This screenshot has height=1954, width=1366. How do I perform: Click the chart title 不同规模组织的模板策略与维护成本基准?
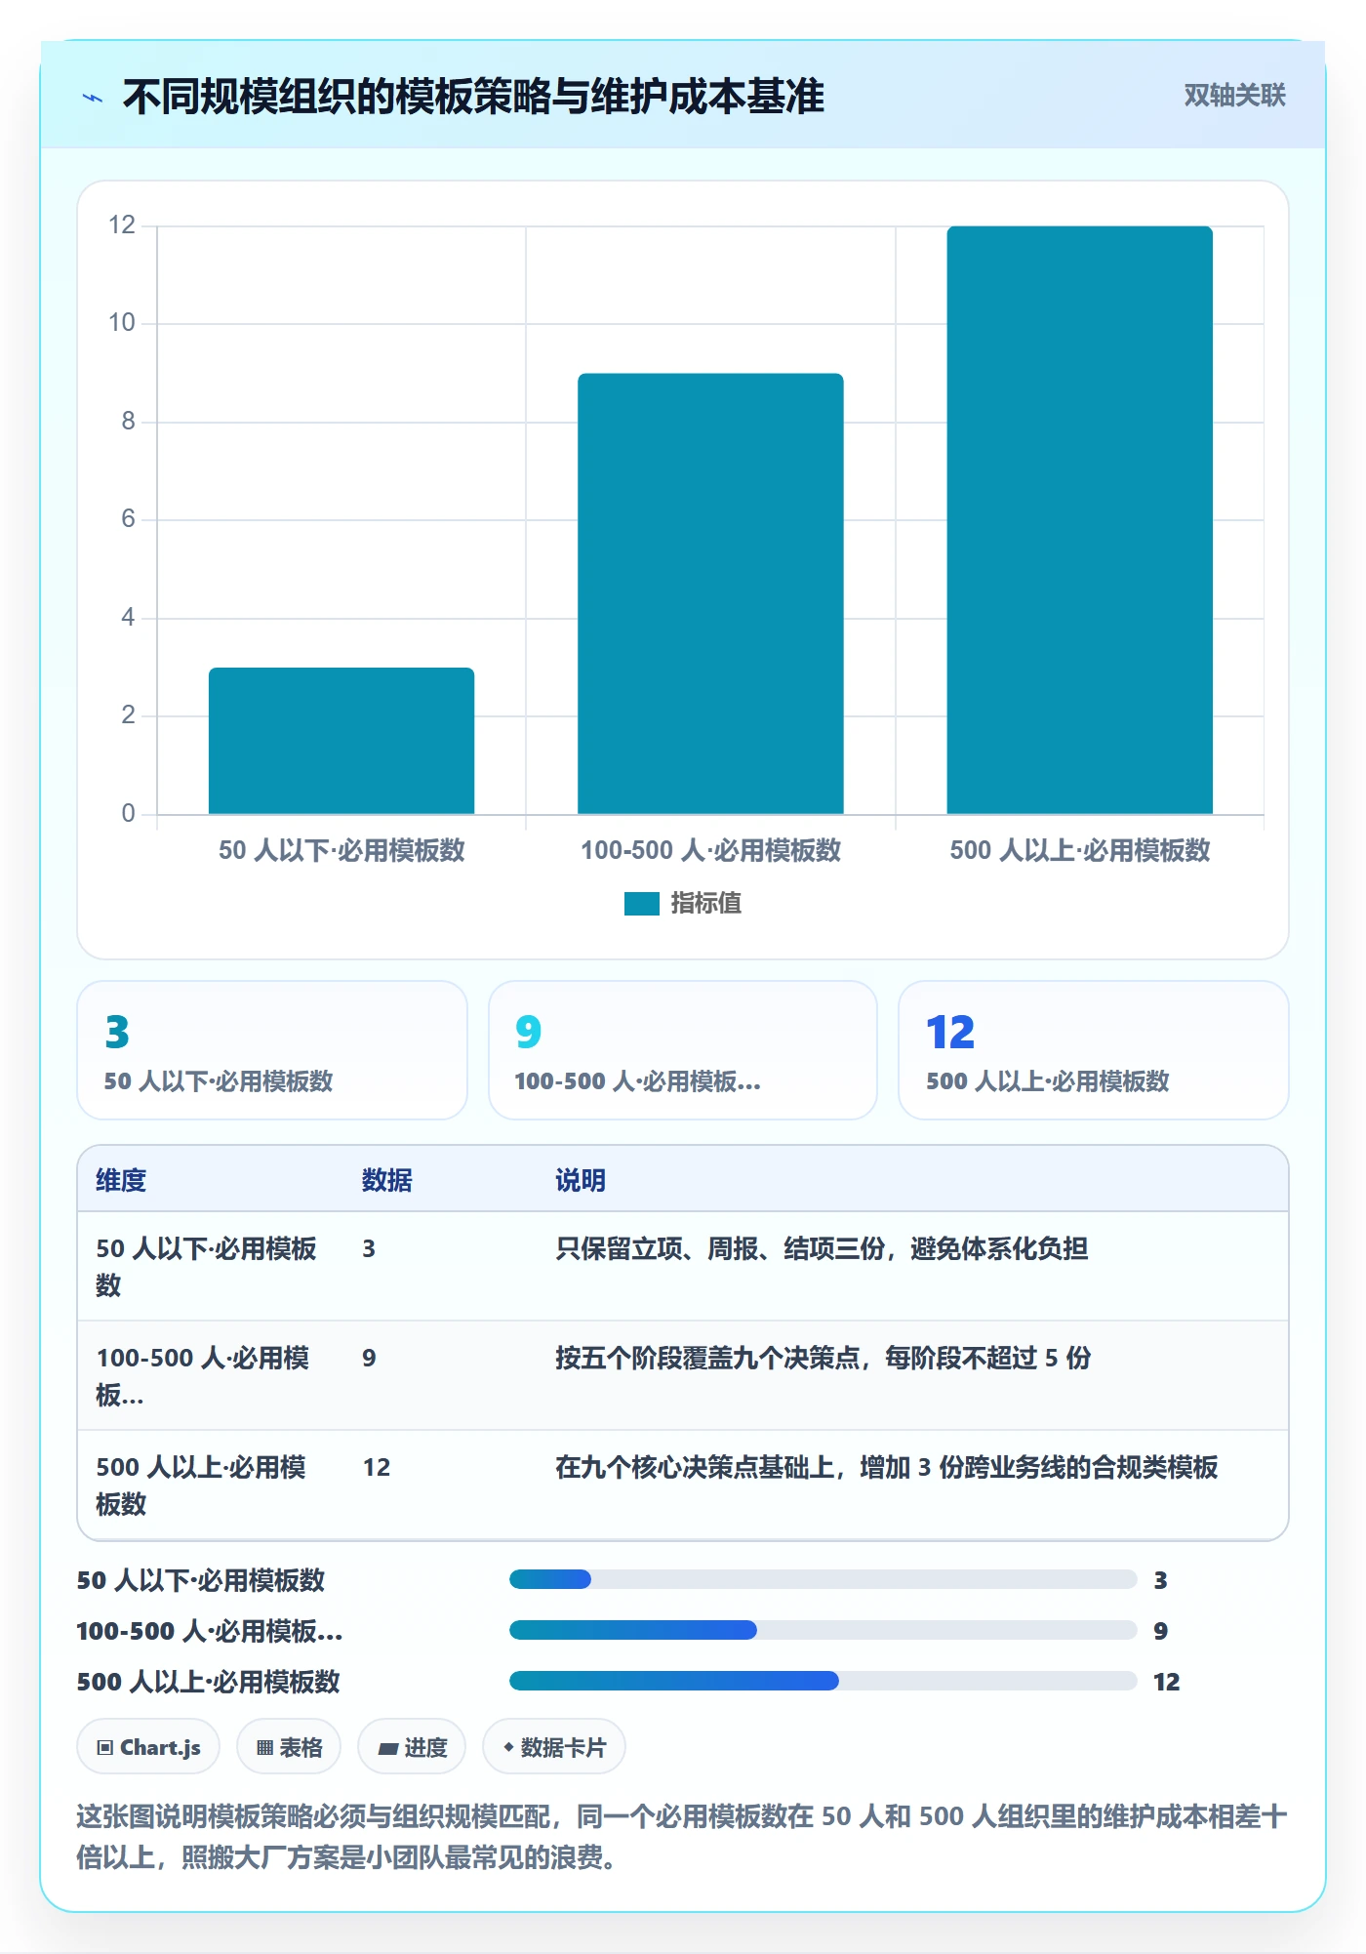473,97
